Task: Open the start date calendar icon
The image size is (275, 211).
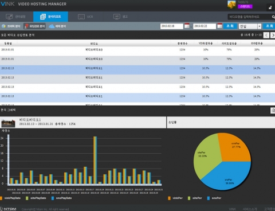Action: (187, 26)
